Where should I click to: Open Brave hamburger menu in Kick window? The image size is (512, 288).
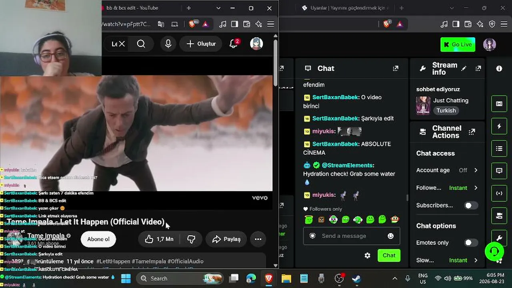[x=504, y=24]
